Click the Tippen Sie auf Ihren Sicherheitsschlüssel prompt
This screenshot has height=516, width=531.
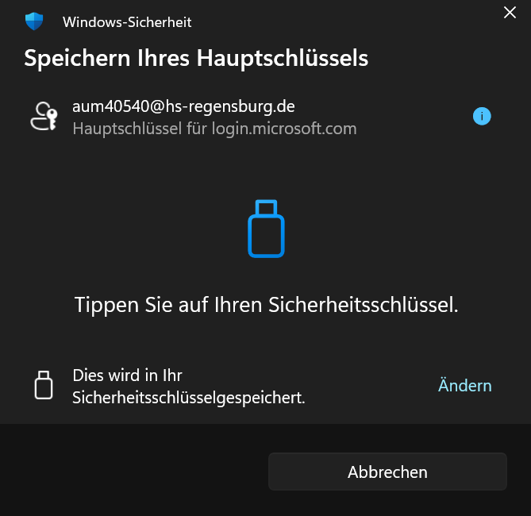266,305
